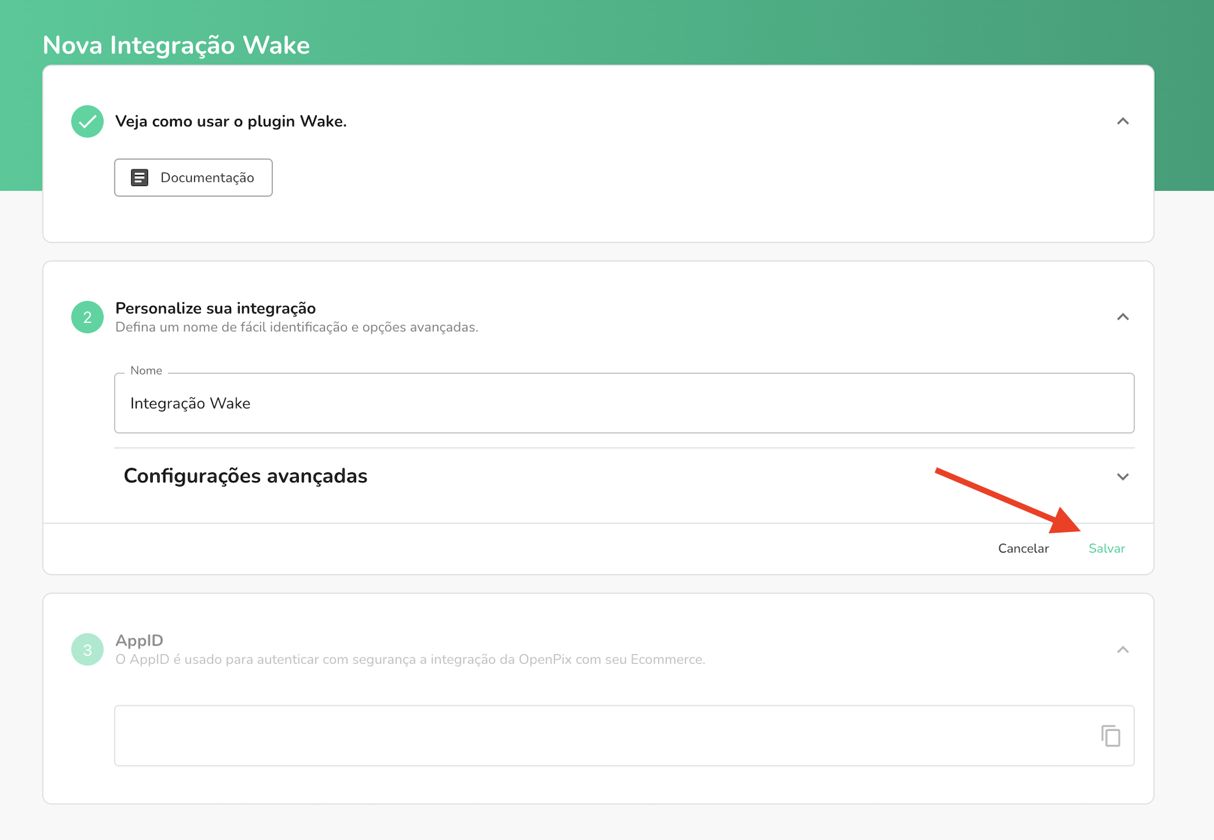Image resolution: width=1214 pixels, height=840 pixels.
Task: Copy the AppID with the copy icon
Action: [x=1110, y=736]
